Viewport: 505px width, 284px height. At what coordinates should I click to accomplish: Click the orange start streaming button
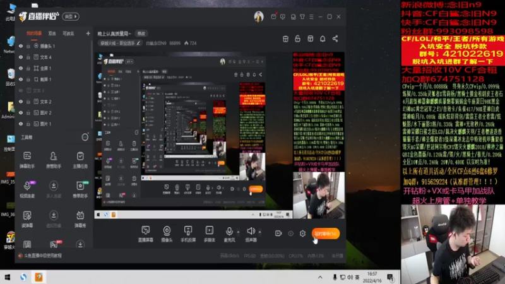coord(326,234)
